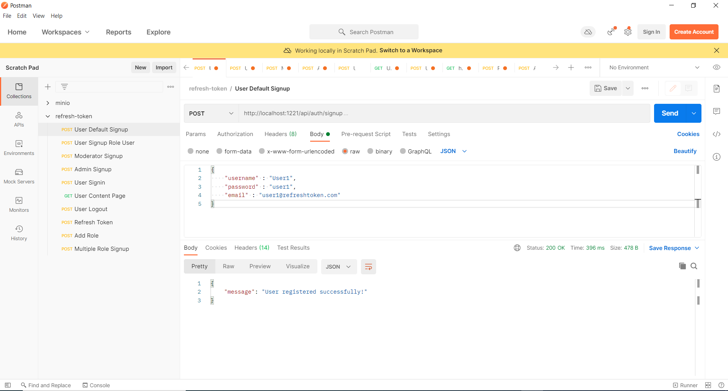Open the APIs sidebar panel
The height and width of the screenshot is (391, 728).
[19, 120]
